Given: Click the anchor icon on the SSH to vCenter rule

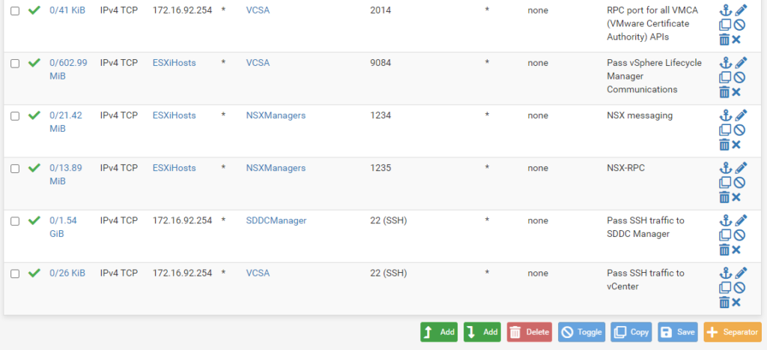Looking at the screenshot, I should (724, 273).
